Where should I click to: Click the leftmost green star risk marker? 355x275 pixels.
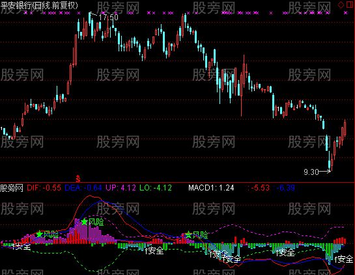pyautogui.click(x=40, y=234)
